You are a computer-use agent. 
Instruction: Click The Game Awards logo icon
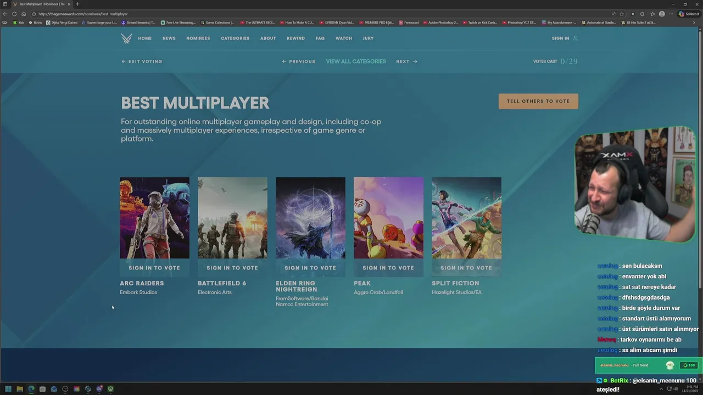[126, 38]
